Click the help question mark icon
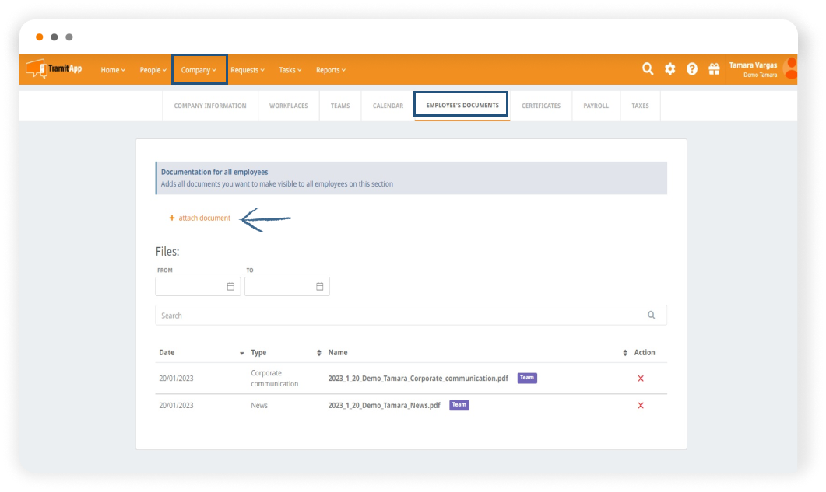Image resolution: width=826 pixels, height=492 pixels. pyautogui.click(x=691, y=69)
